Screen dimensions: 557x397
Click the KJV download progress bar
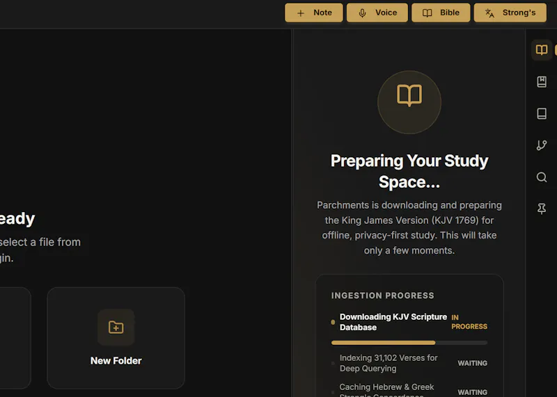(x=409, y=343)
